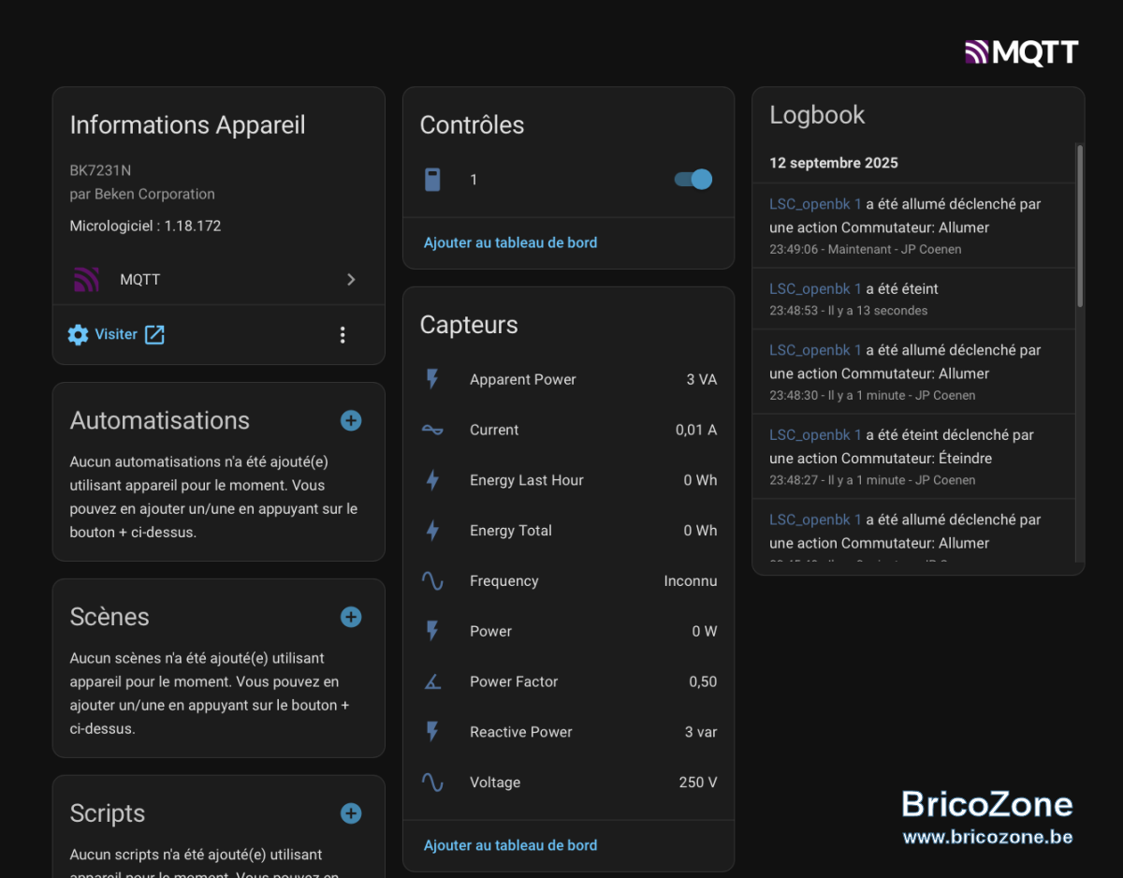Add a new script with plus button
The width and height of the screenshot is (1123, 878).
[x=351, y=813]
